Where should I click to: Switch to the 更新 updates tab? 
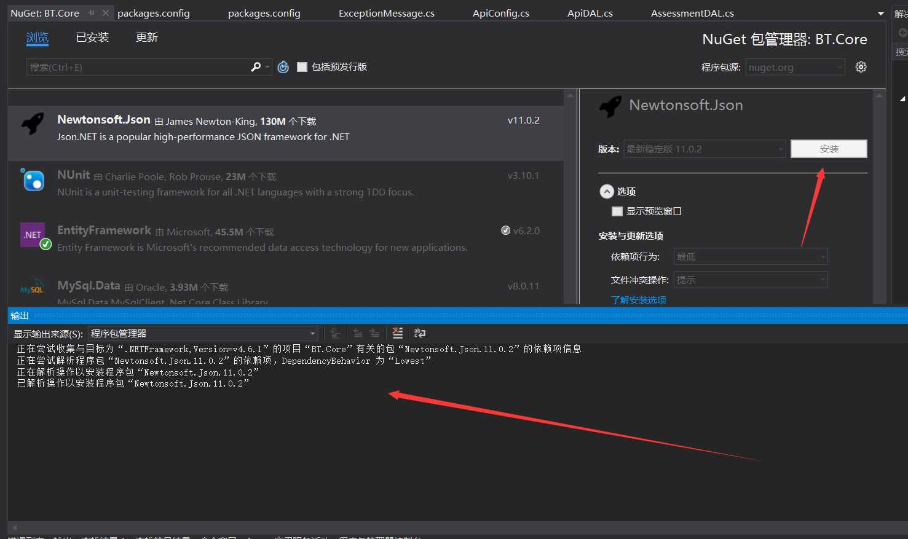(x=147, y=37)
